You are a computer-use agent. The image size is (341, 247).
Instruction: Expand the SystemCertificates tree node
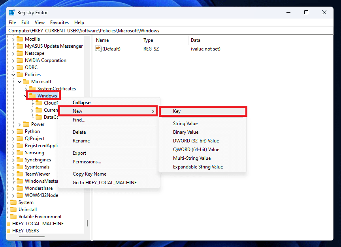(26, 89)
